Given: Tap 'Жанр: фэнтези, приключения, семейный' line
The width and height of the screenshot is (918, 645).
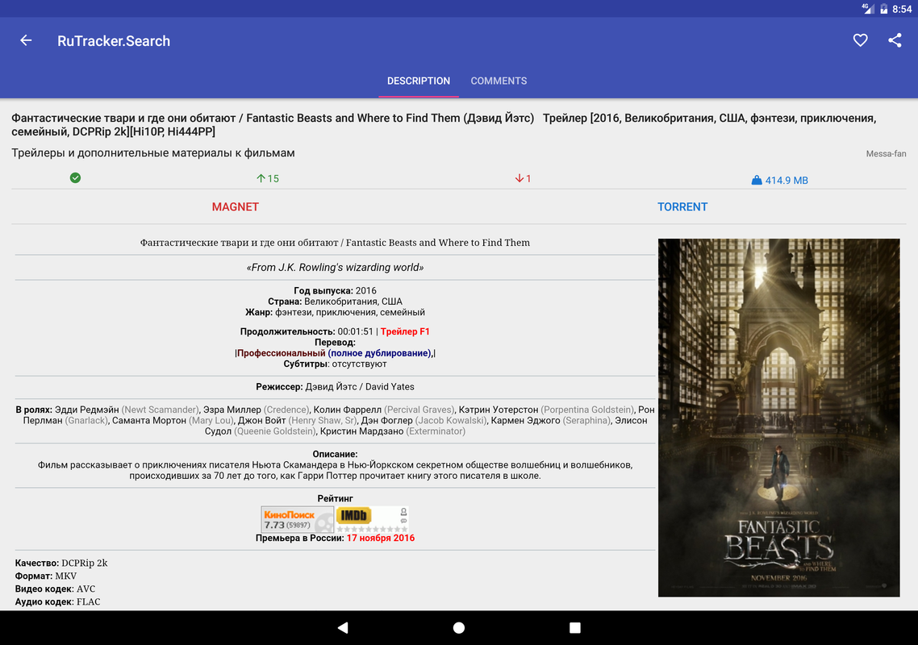Looking at the screenshot, I should [335, 312].
